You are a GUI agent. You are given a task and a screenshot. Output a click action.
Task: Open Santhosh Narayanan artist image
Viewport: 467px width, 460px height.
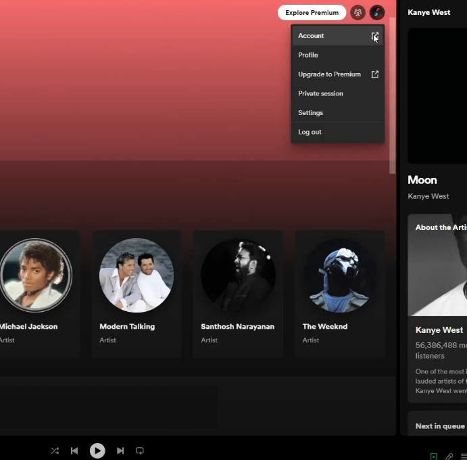click(x=239, y=275)
